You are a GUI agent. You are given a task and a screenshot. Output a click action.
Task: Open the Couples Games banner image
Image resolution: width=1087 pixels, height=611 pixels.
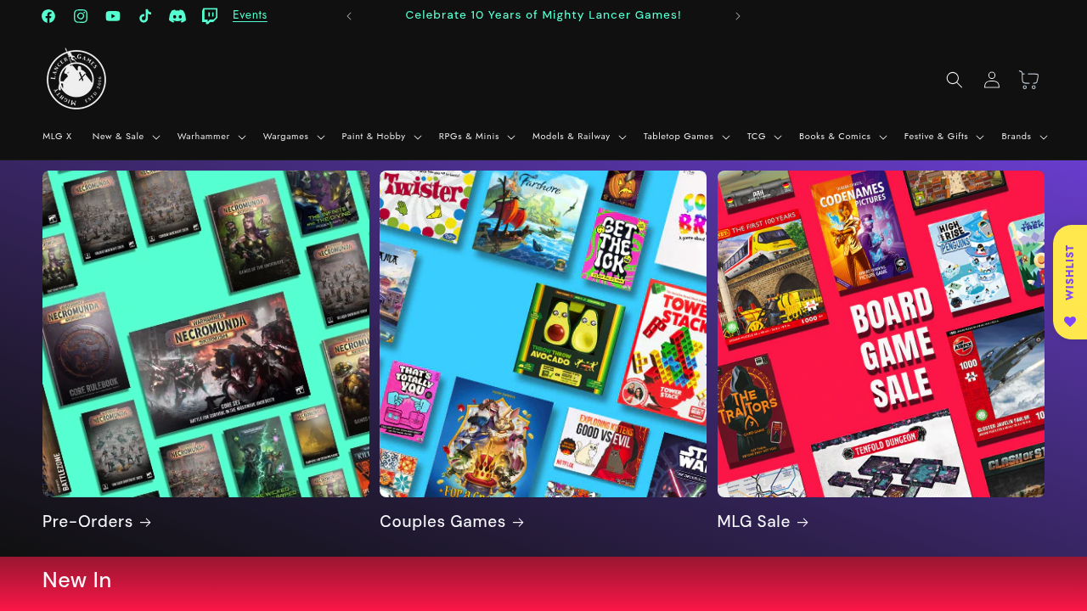(x=543, y=334)
